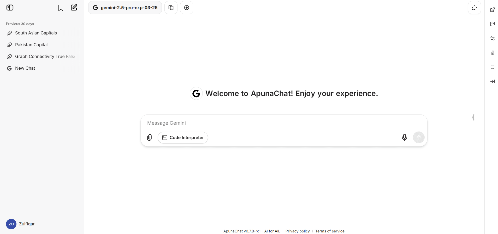Open agent builder icon in right rail

click(493, 10)
